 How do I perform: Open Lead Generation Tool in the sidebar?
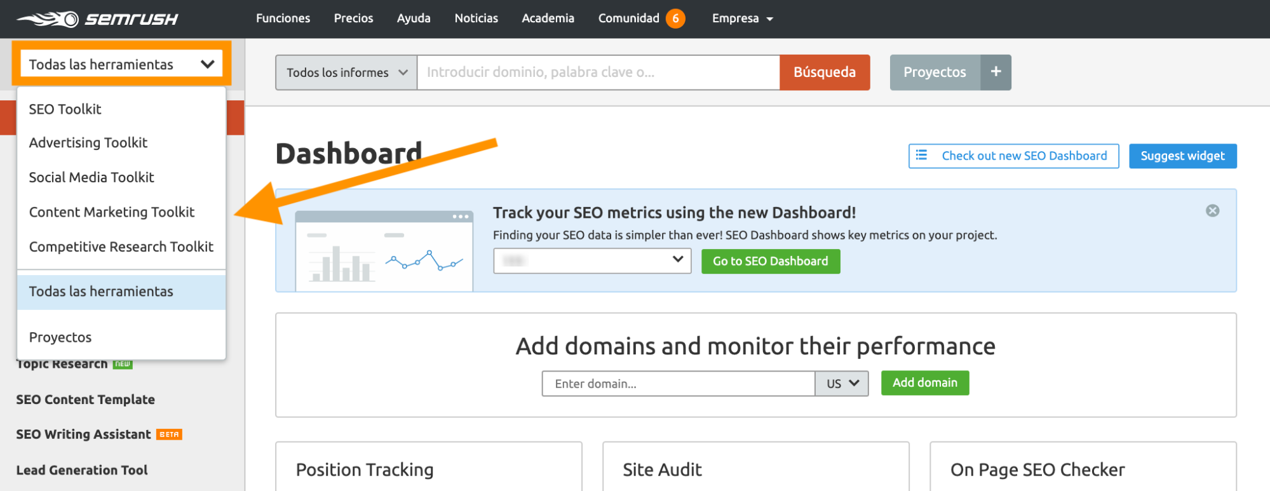click(82, 470)
